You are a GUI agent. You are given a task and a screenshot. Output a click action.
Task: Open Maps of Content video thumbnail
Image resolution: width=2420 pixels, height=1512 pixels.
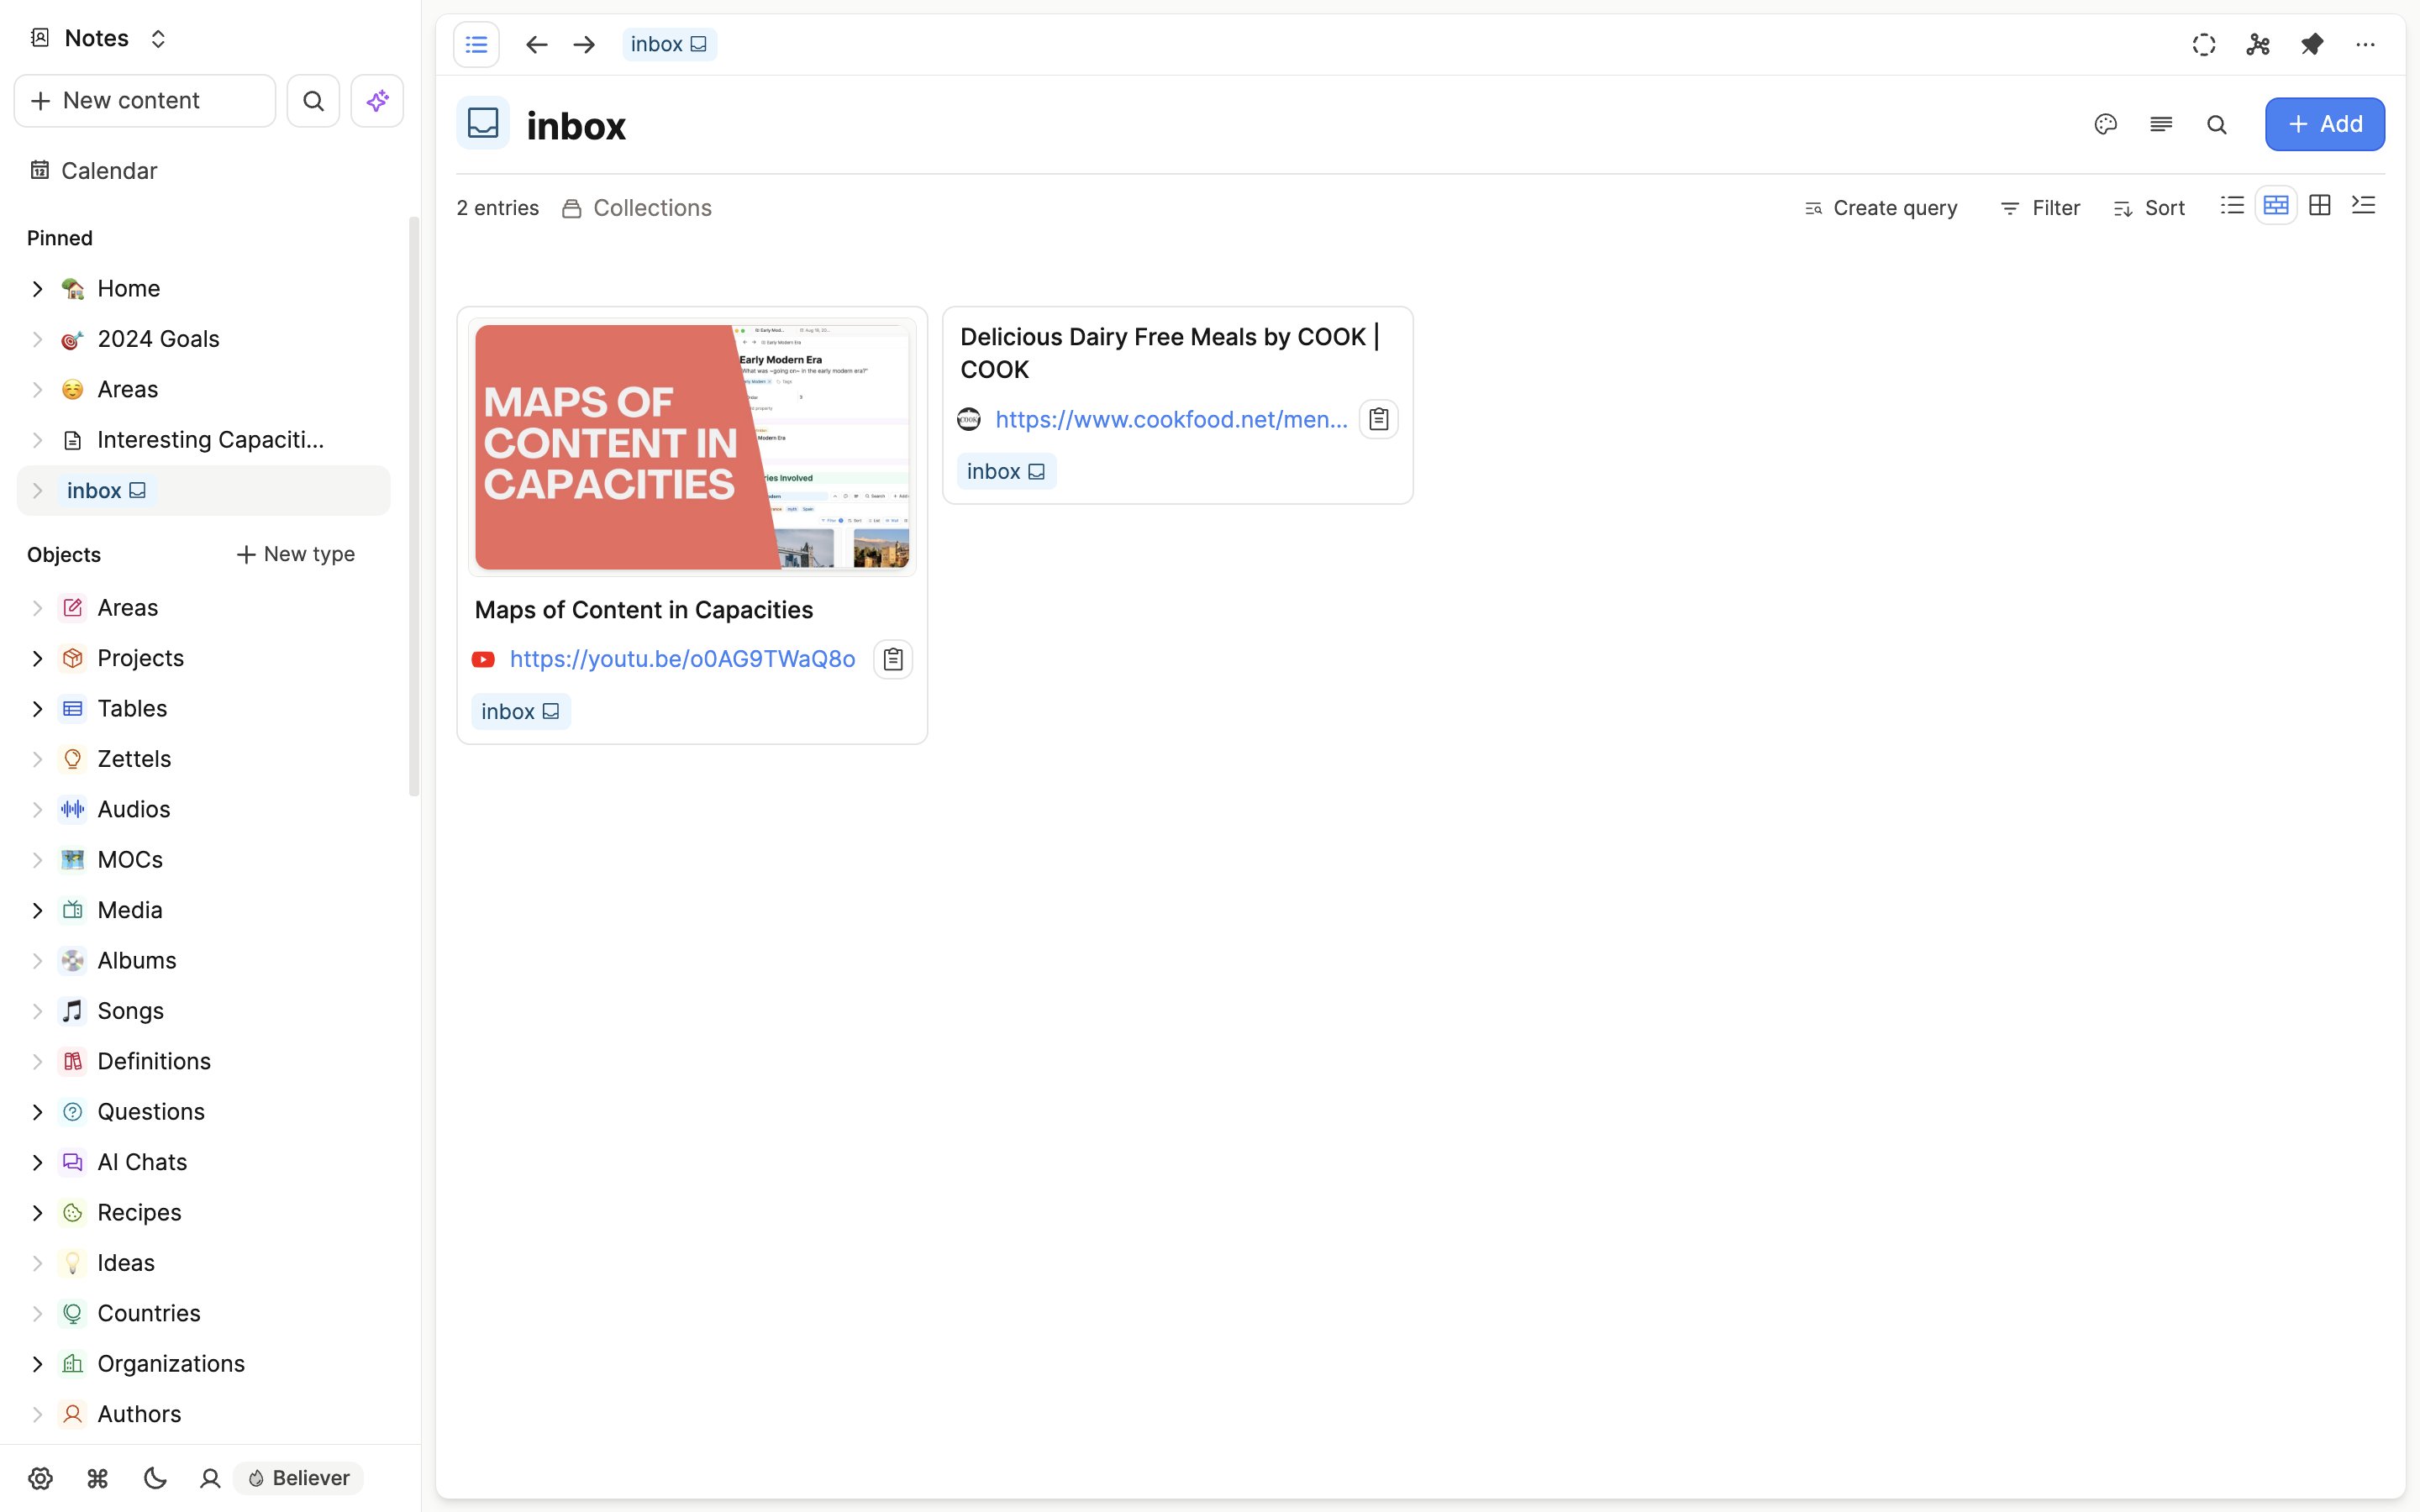(692, 447)
